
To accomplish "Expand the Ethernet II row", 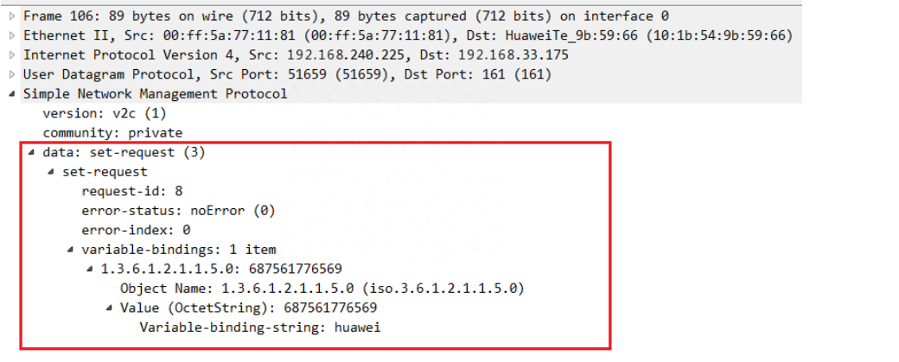I will coord(12,36).
